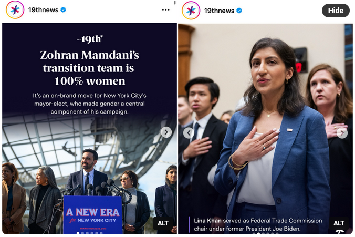Click the 19thnews avatar on the right post
The image size is (355, 237).
pyautogui.click(x=191, y=11)
